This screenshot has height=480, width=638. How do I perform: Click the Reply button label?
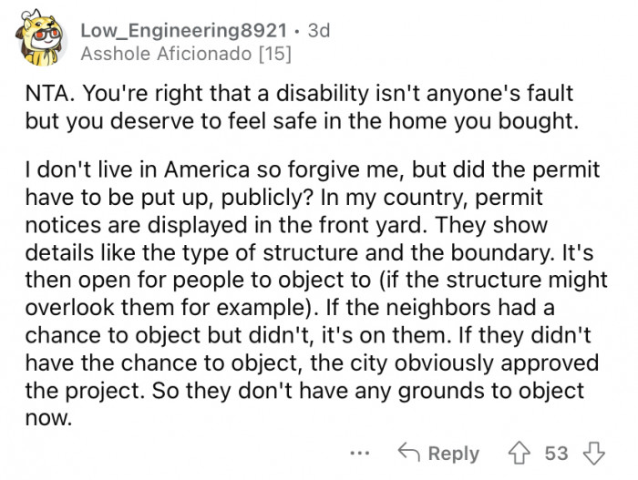[453, 453]
